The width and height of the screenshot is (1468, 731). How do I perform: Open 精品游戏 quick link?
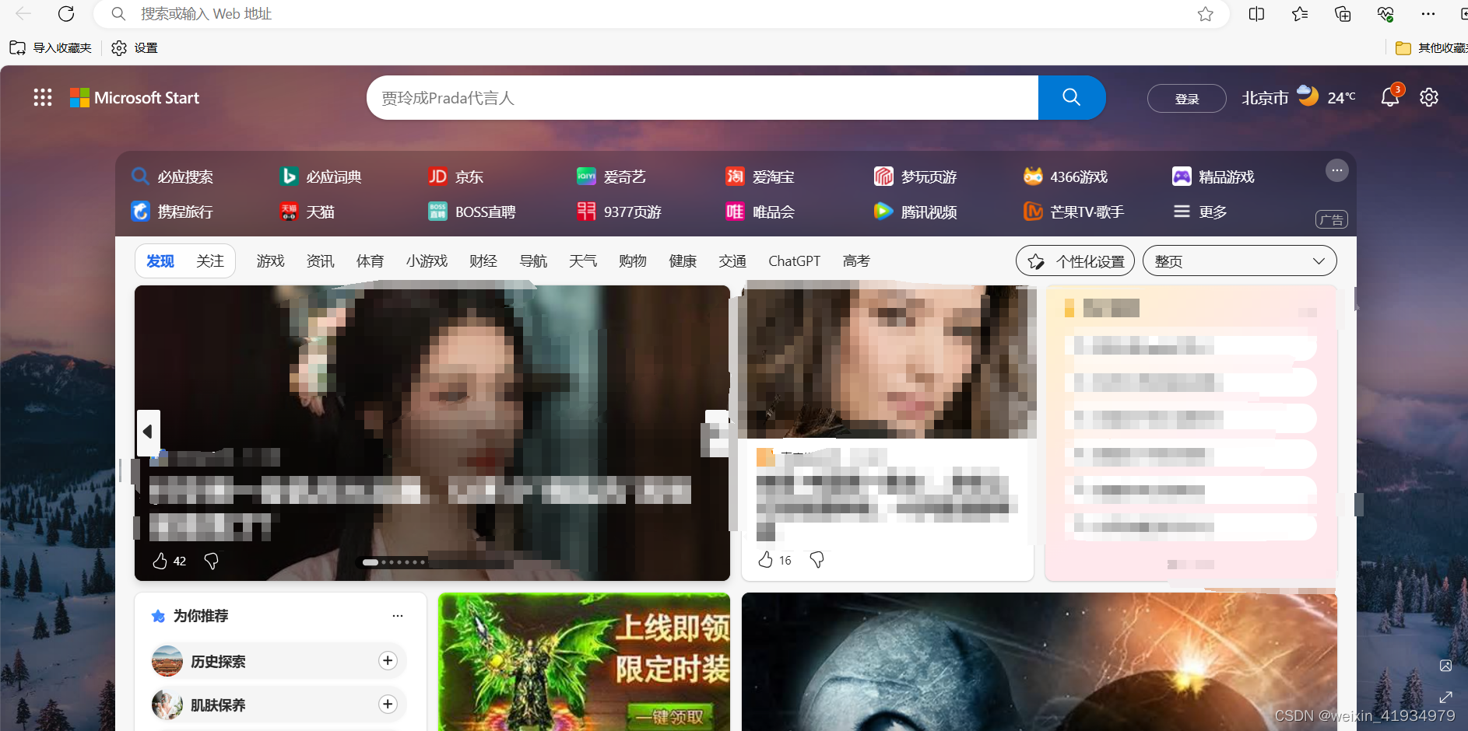[x=1213, y=177]
